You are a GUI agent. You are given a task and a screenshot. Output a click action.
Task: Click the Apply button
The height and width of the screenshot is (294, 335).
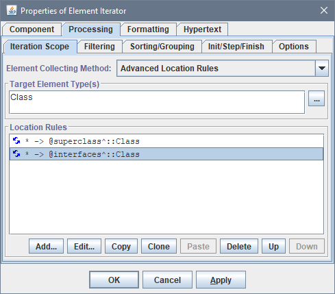[x=221, y=280]
